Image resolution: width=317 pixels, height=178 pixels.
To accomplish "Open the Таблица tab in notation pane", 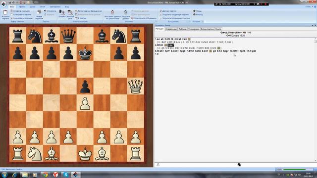I will 182,29.
